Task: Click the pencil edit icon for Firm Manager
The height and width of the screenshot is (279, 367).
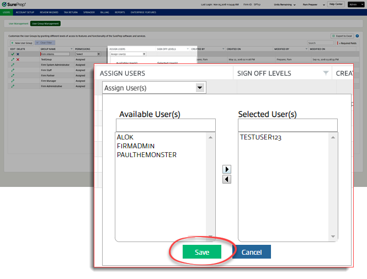Action: 12,81
